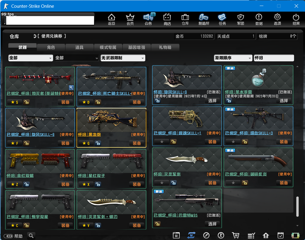Toggle favorite star on 噬魂SKULL-1 card
The height and width of the screenshot is (240, 305).
(x=162, y=142)
